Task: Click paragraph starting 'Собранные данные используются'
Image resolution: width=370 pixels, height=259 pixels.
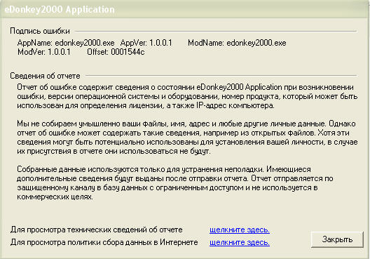Action: pos(175,183)
